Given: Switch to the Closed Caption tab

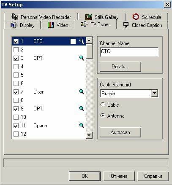Looking at the screenshot, I should (x=142, y=25).
